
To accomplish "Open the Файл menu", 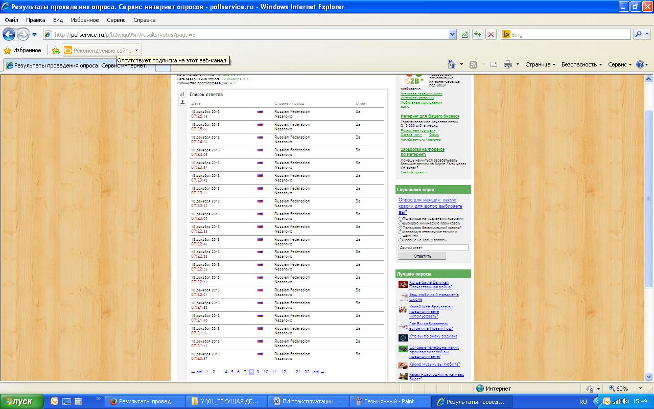I will pos(11,20).
